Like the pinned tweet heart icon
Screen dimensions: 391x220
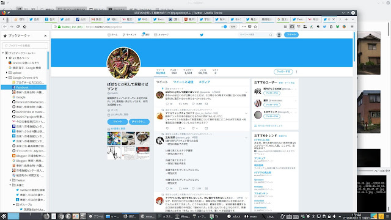(193, 104)
